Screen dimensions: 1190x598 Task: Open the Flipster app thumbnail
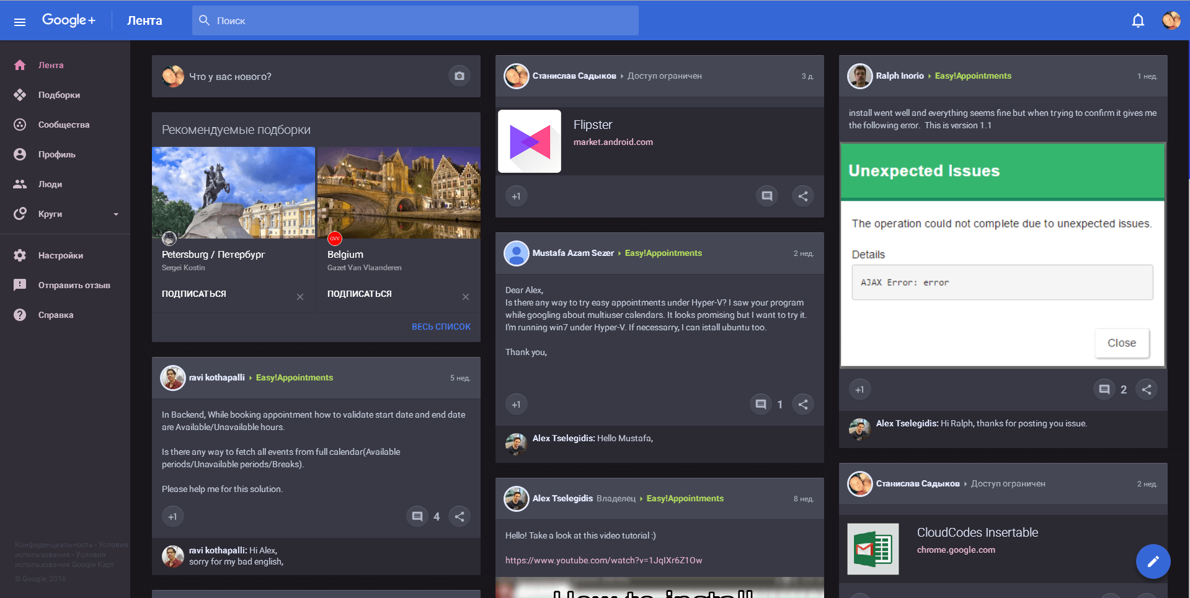pyautogui.click(x=530, y=141)
